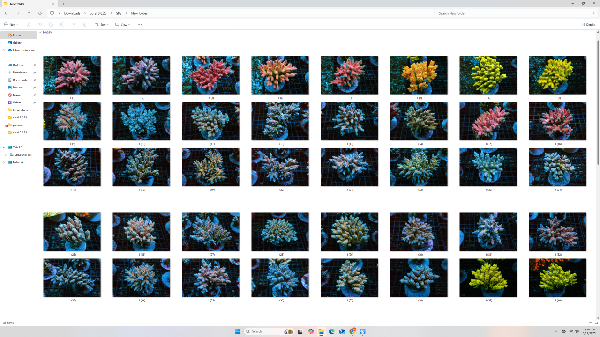Open the Sort dropdown
Screen dimensions: 600x337
pyautogui.click(x=102, y=25)
